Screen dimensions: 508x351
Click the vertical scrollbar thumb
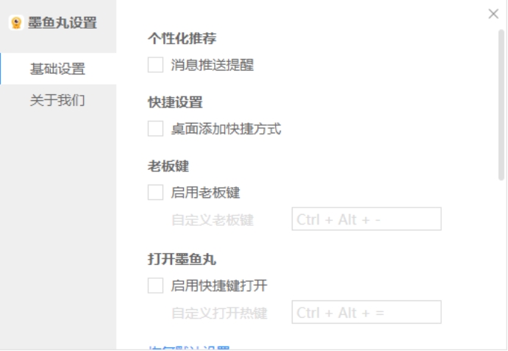(x=501, y=104)
